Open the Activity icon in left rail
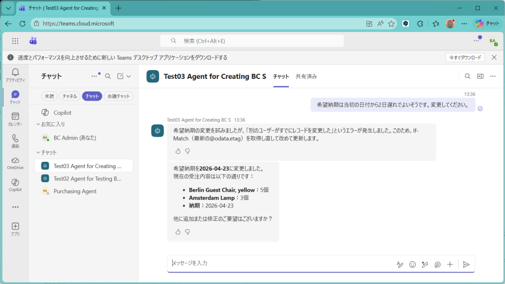 (15, 75)
